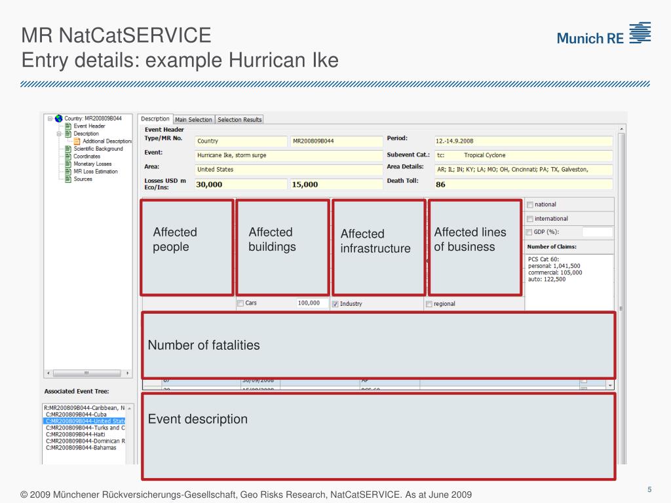Enable the regional checkbox

coord(429,304)
